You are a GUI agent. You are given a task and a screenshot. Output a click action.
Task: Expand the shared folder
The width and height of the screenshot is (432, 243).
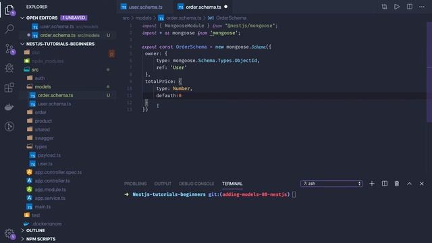tap(67, 130)
